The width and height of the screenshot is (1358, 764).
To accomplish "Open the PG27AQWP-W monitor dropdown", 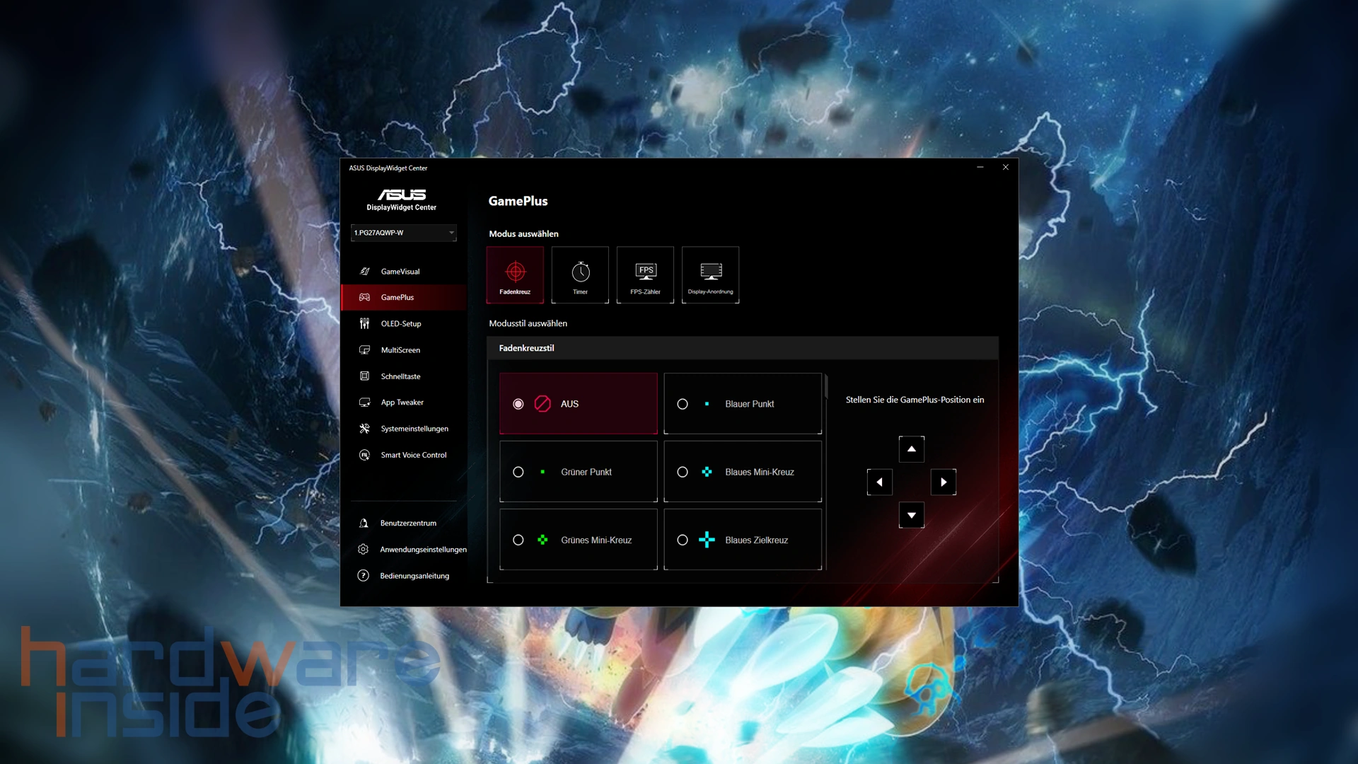I will tap(403, 233).
